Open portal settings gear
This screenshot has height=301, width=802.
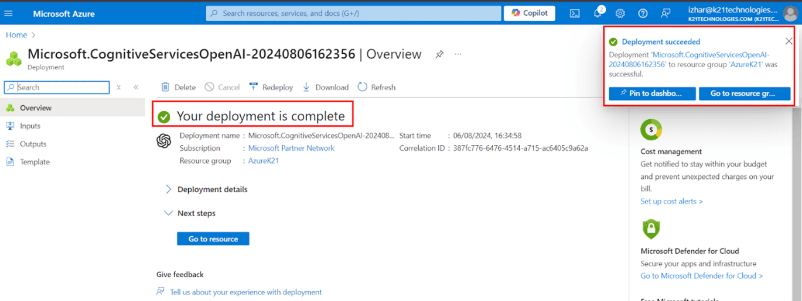[620, 13]
